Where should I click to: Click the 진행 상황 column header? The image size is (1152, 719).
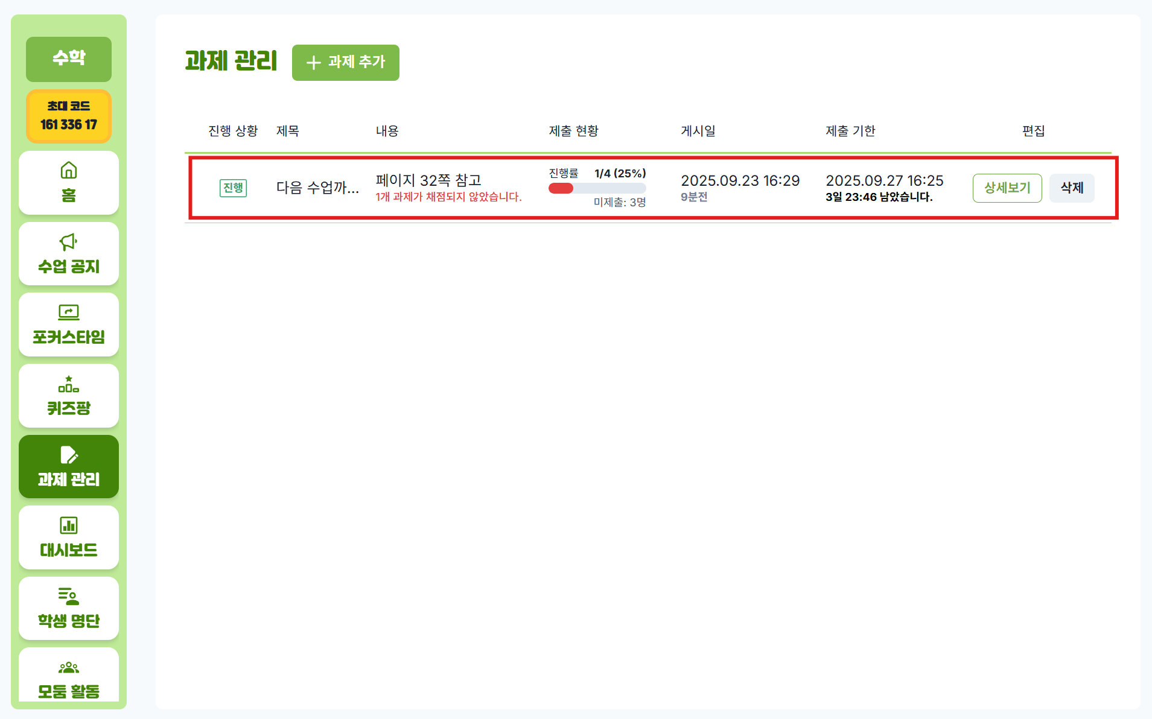pos(233,131)
